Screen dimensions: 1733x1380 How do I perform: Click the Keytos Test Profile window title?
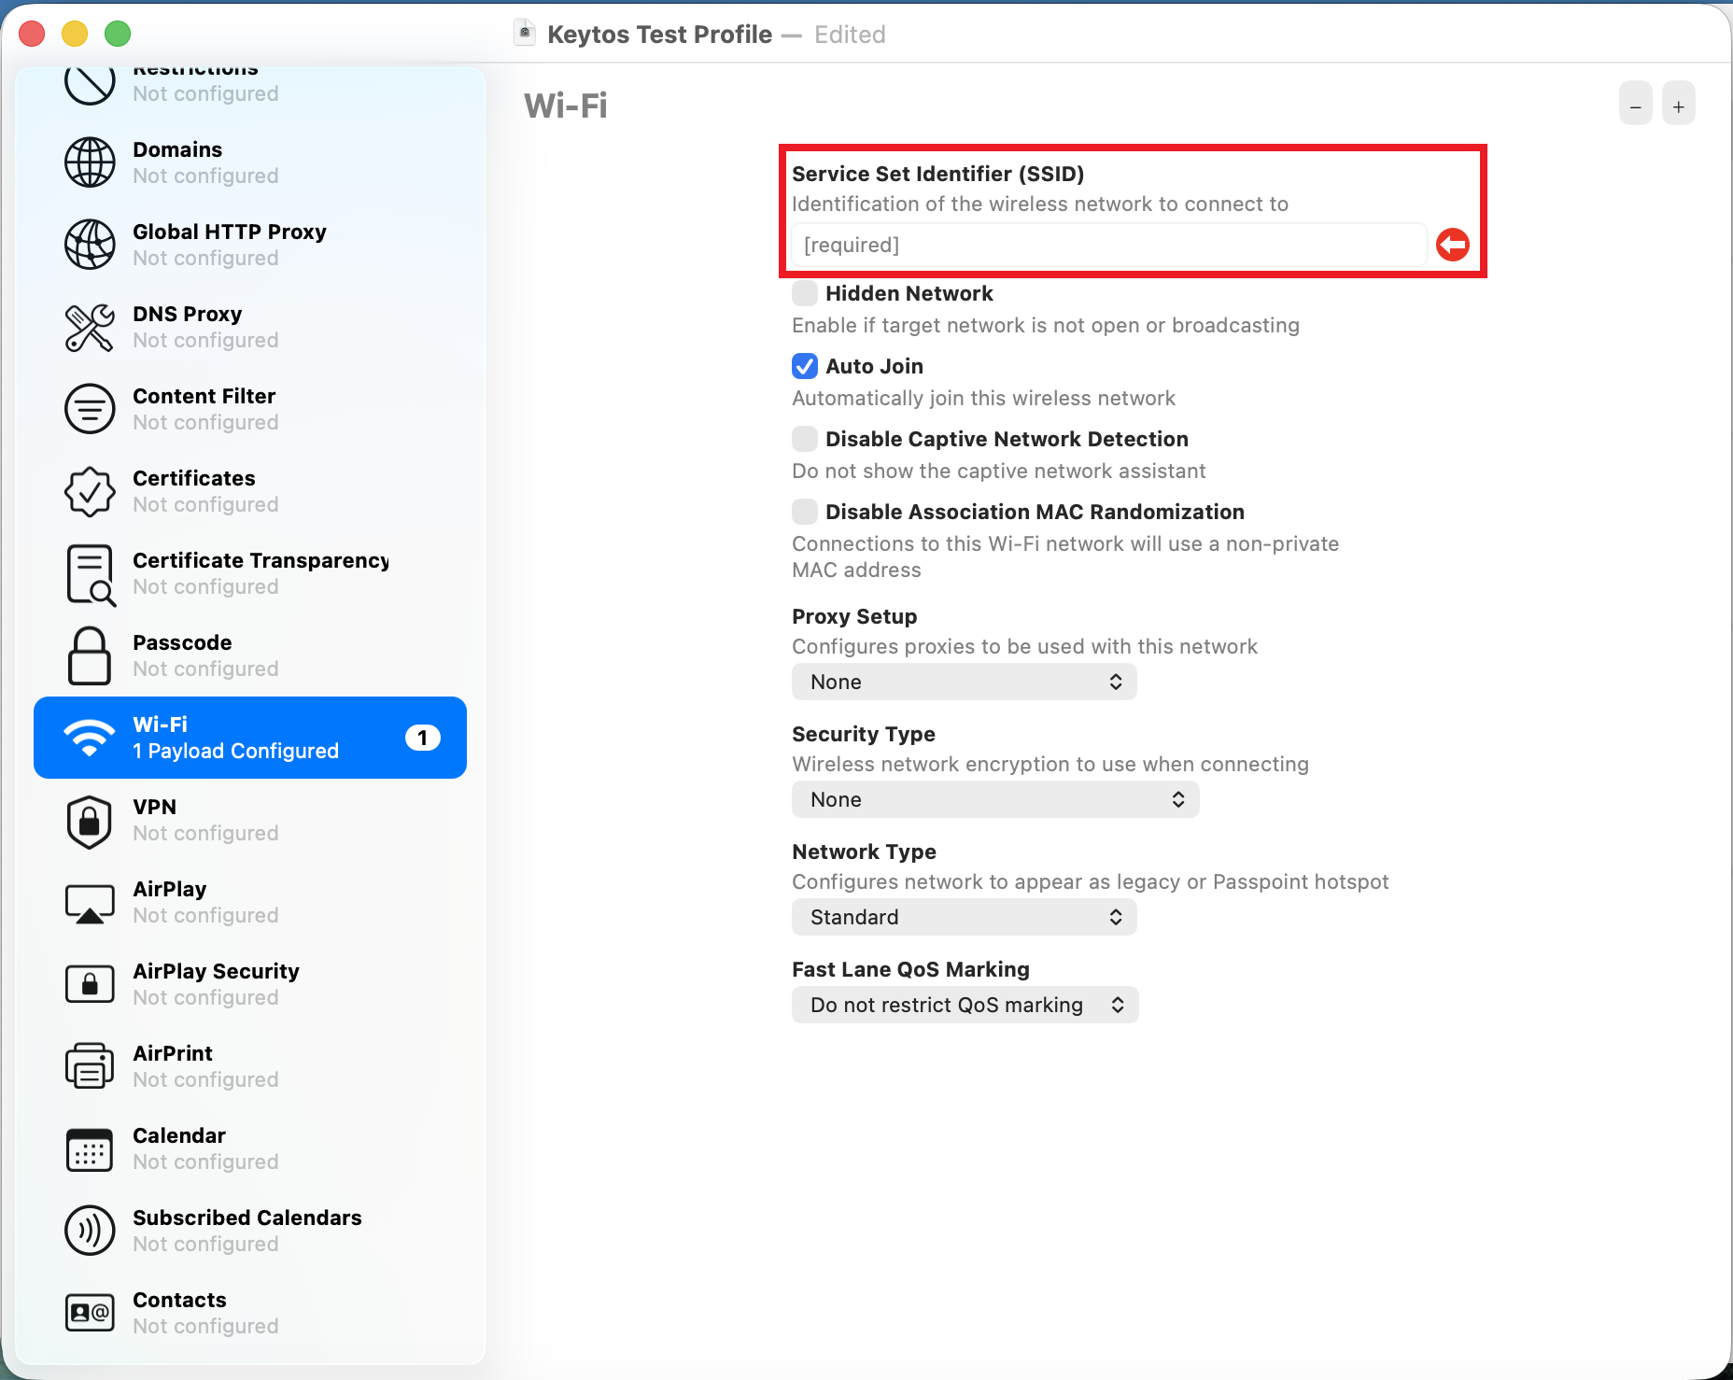click(x=659, y=34)
